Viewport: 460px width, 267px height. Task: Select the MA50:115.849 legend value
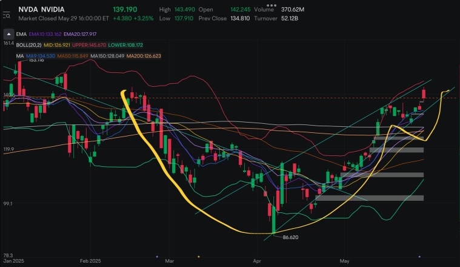pyautogui.click(x=73, y=56)
